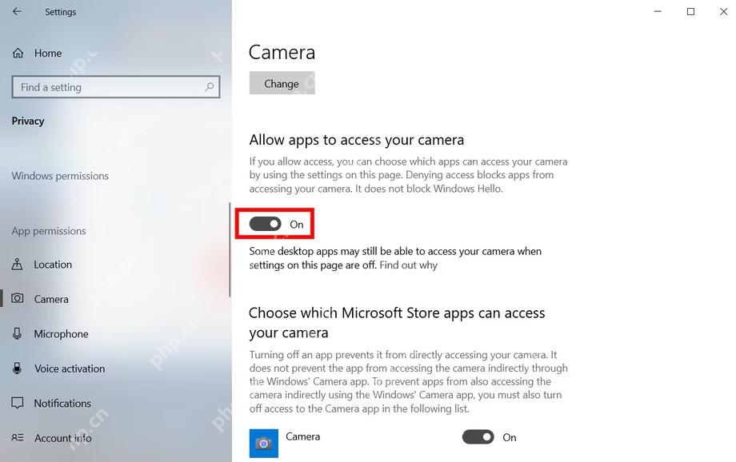The width and height of the screenshot is (736, 462).
Task: Click the Location pin icon
Action: tap(17, 264)
